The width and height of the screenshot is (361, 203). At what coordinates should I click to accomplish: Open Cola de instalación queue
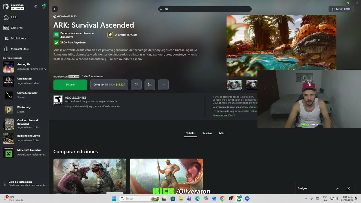tap(25, 184)
